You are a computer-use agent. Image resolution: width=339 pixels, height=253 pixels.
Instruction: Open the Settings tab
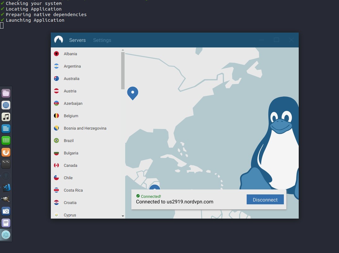102,40
